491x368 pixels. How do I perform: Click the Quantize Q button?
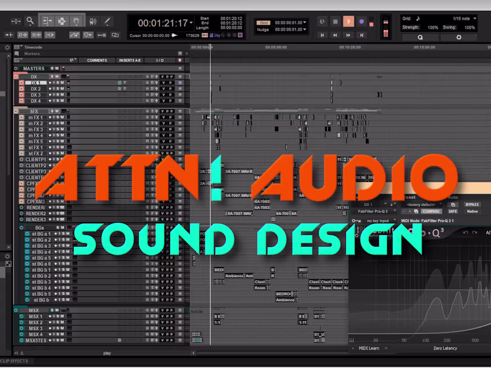[420, 37]
